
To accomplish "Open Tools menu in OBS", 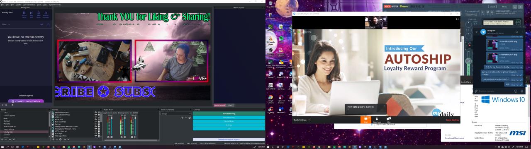I will 39,5.
